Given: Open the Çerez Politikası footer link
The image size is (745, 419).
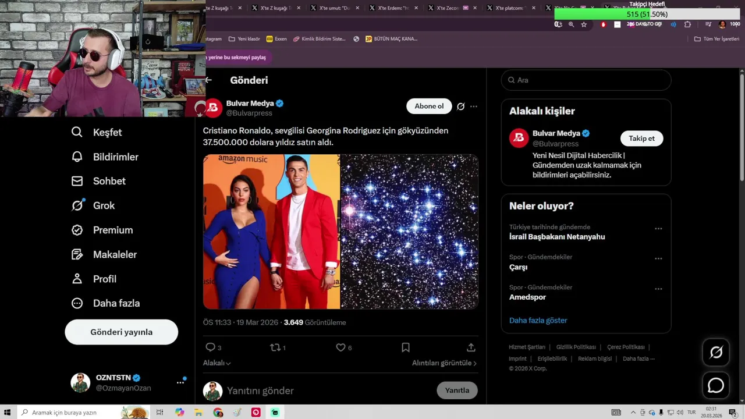Looking at the screenshot, I should click(626, 347).
